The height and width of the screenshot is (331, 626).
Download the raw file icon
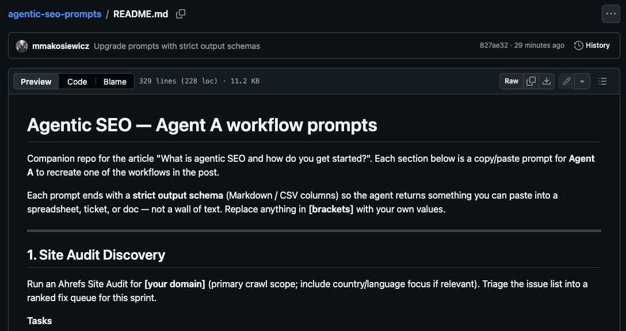point(547,81)
